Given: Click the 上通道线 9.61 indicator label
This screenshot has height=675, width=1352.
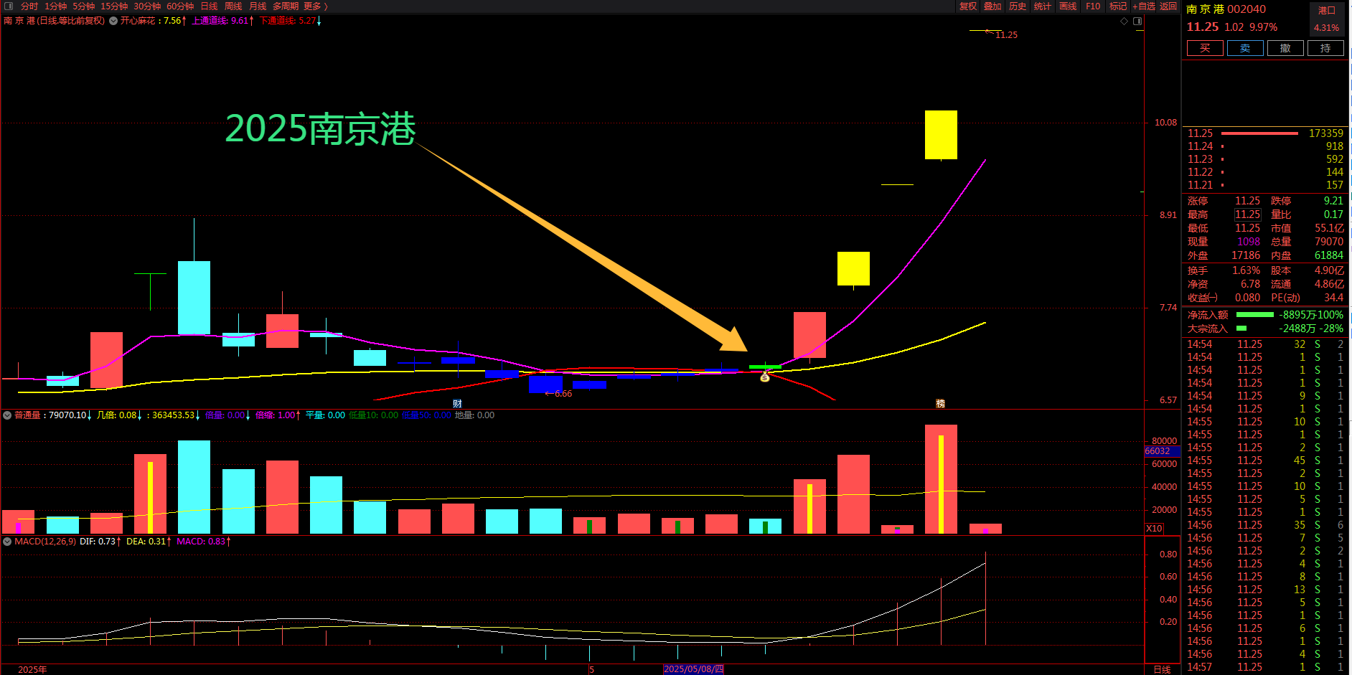Looking at the screenshot, I should [222, 21].
